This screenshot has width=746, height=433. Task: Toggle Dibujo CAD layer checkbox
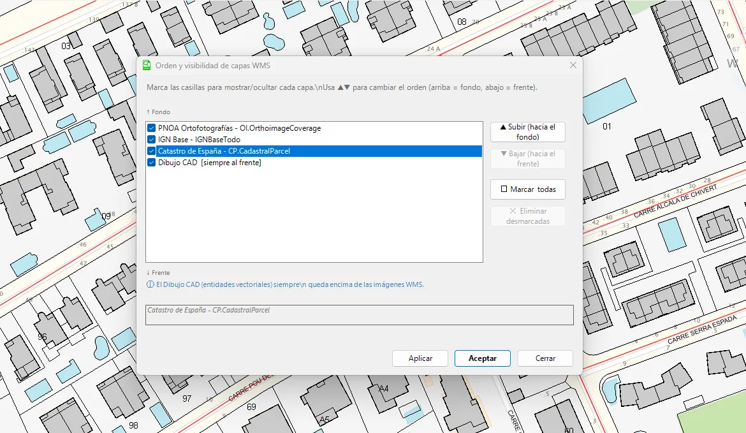[151, 162]
